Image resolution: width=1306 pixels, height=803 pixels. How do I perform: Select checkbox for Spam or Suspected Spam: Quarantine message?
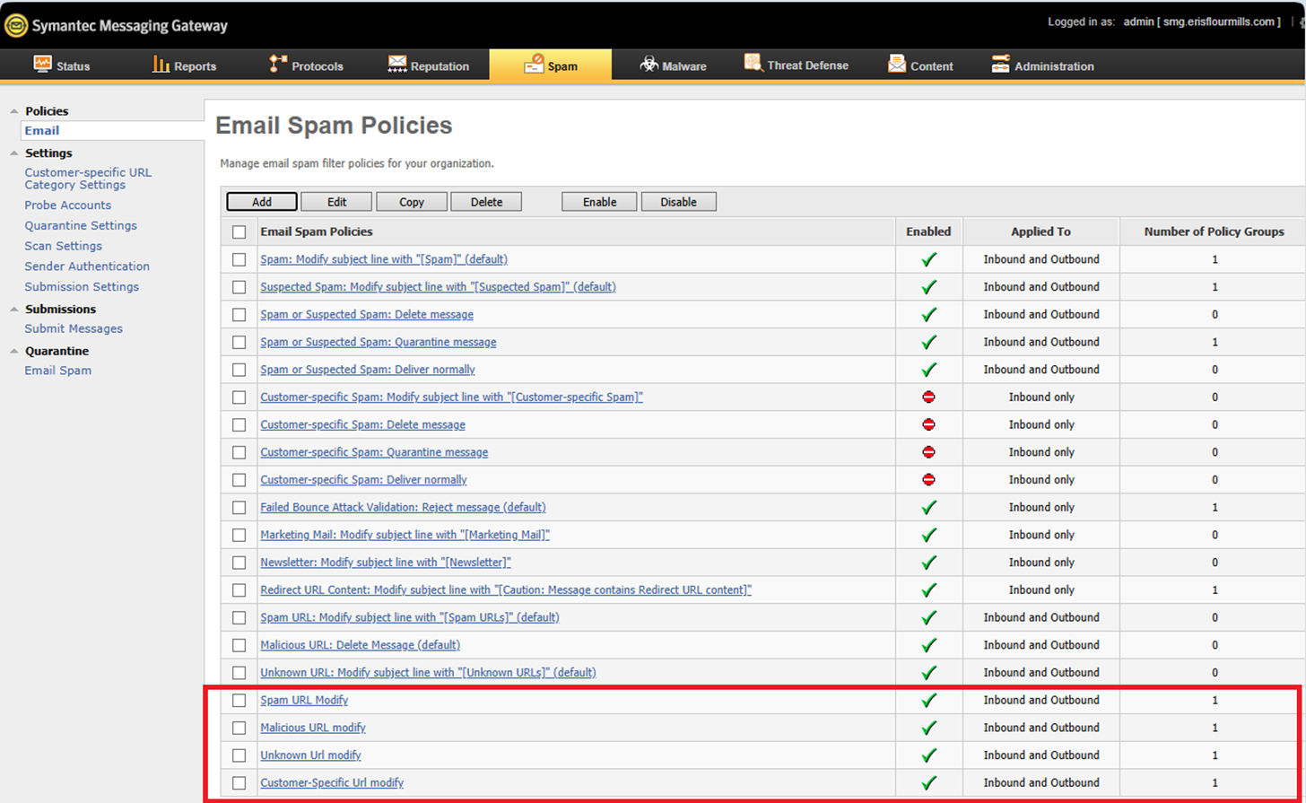[x=239, y=342]
